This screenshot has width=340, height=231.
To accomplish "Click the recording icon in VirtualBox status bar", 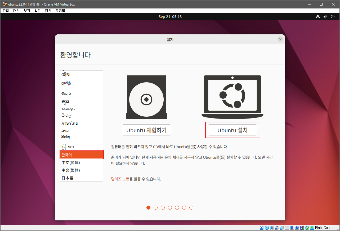I will tap(297, 228).
